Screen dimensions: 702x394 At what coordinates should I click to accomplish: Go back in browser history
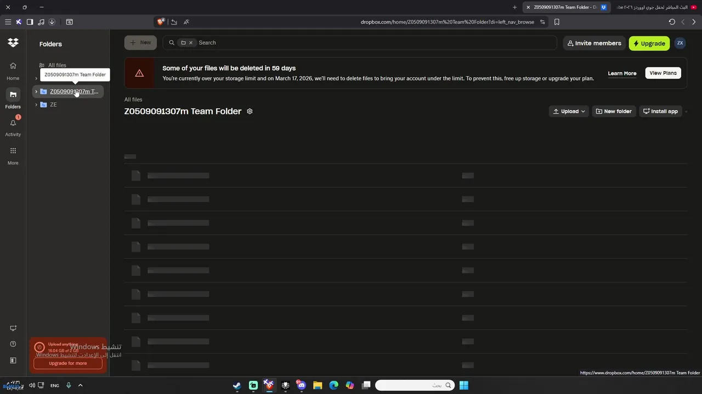tap(694, 22)
